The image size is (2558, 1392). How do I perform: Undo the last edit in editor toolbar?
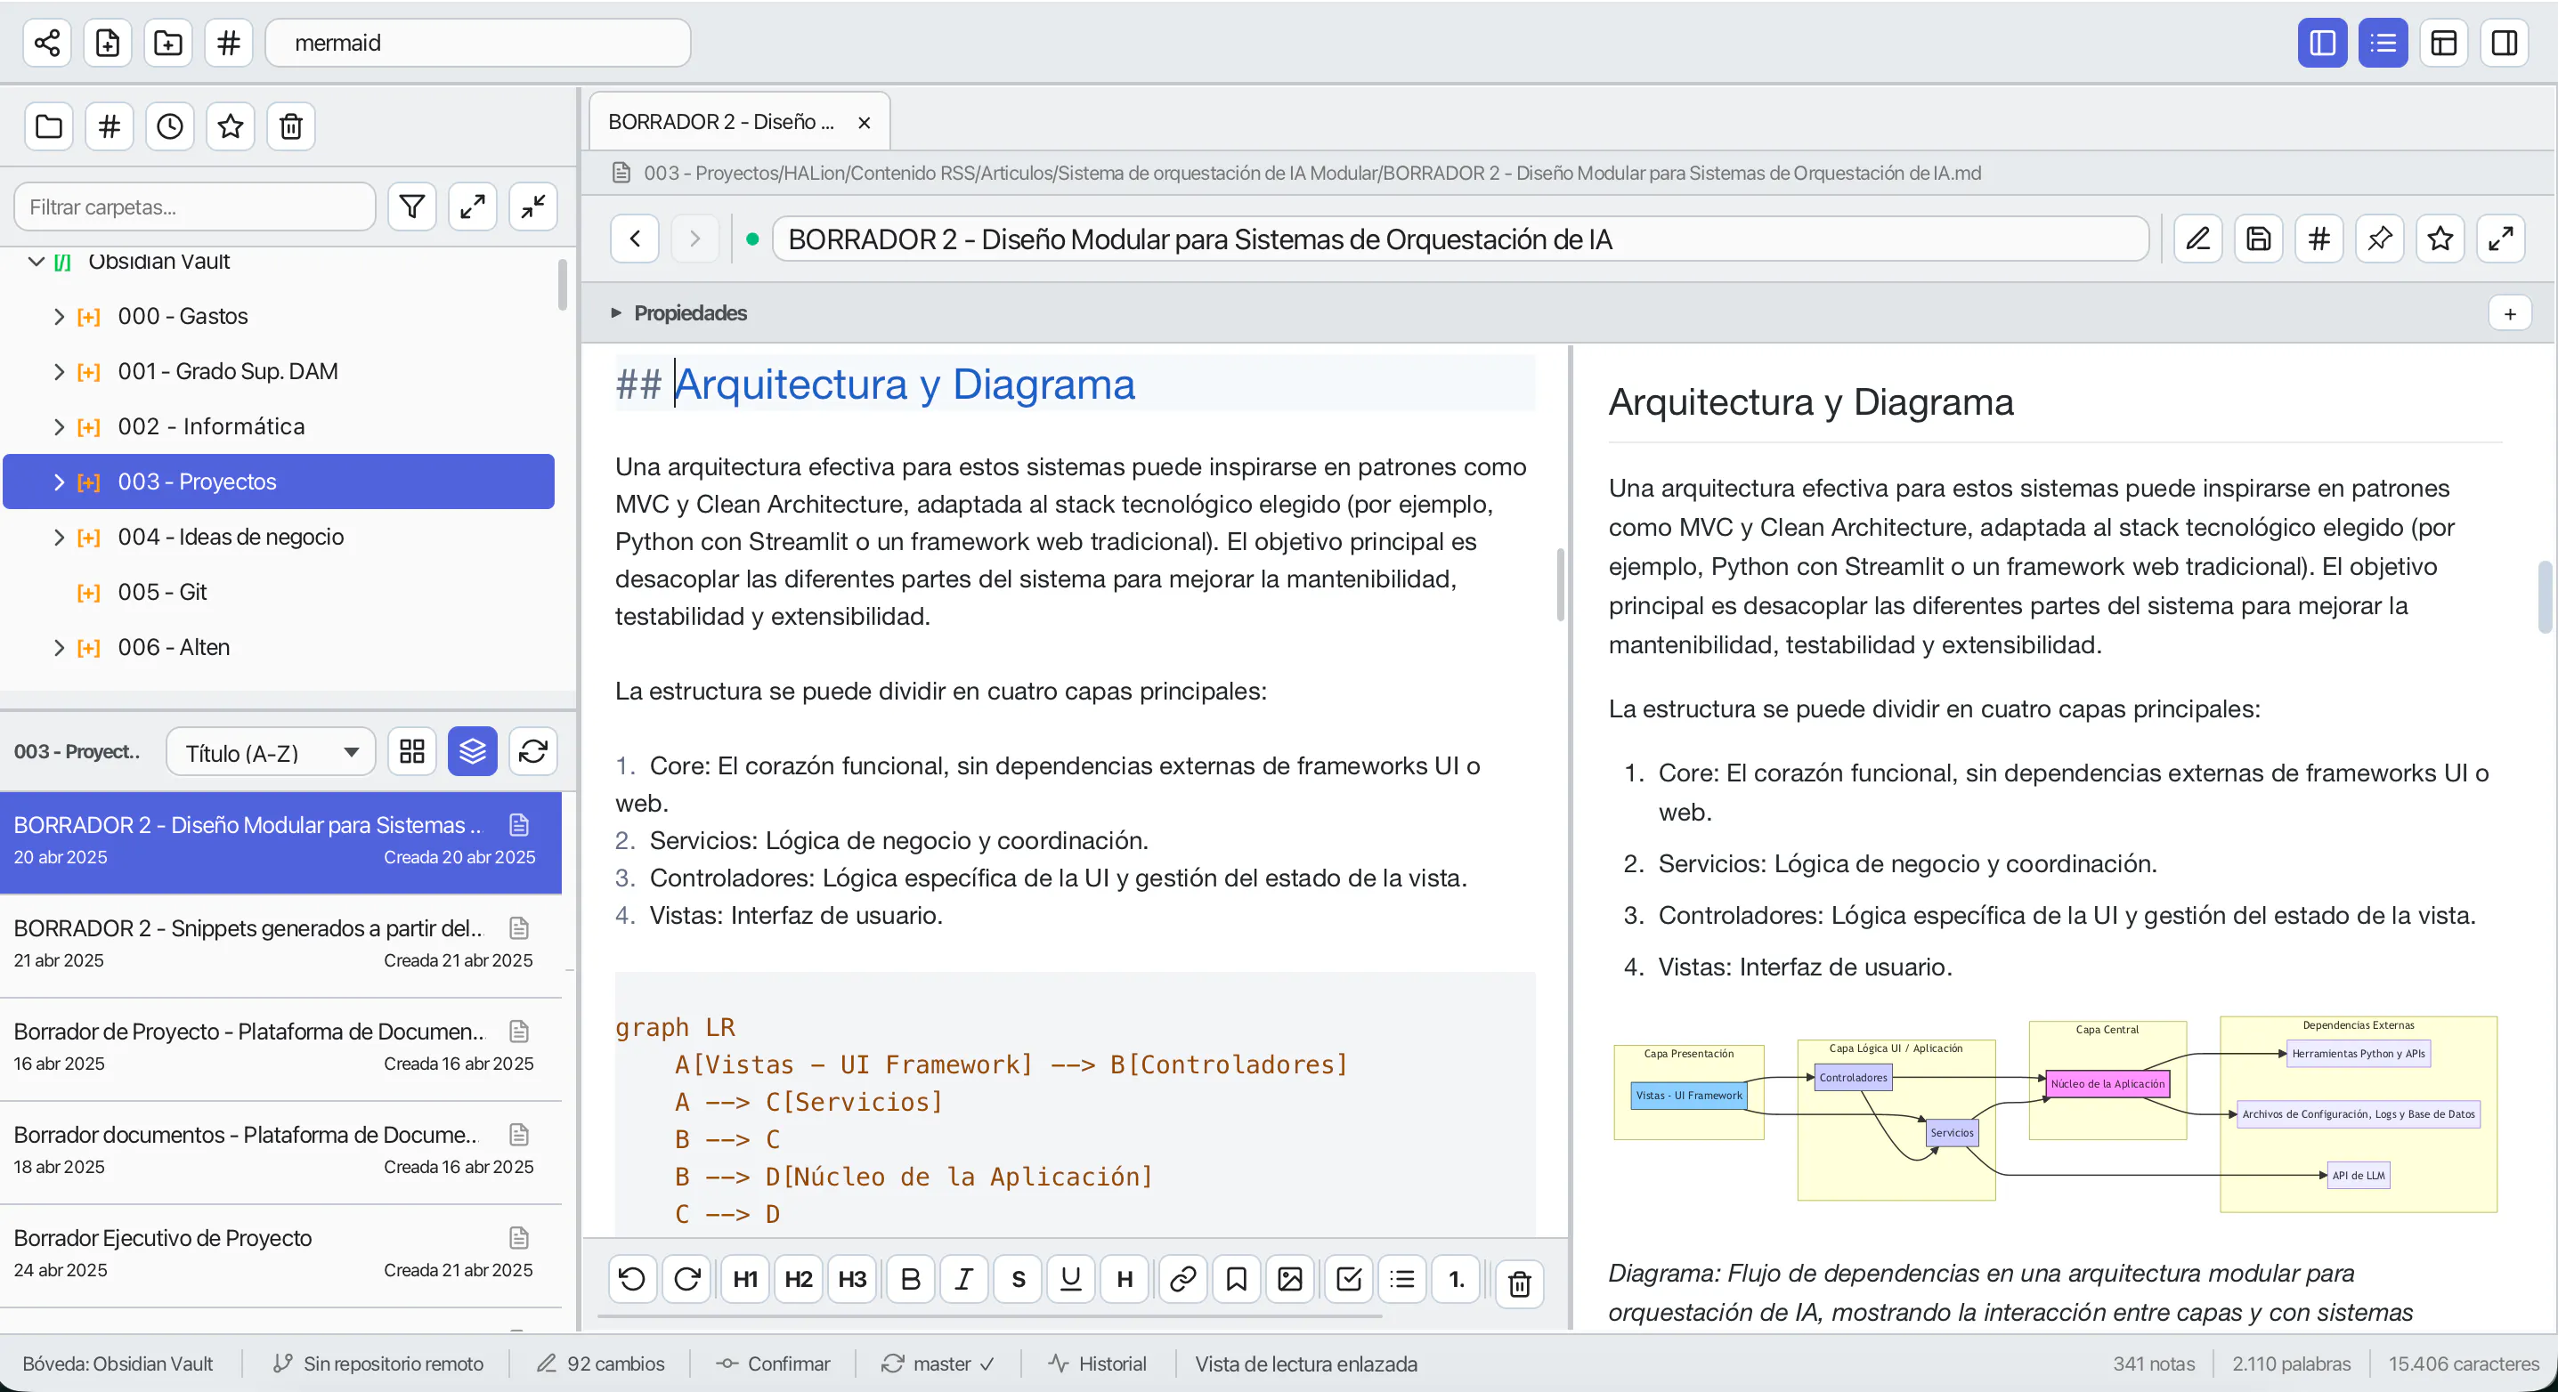point(632,1279)
